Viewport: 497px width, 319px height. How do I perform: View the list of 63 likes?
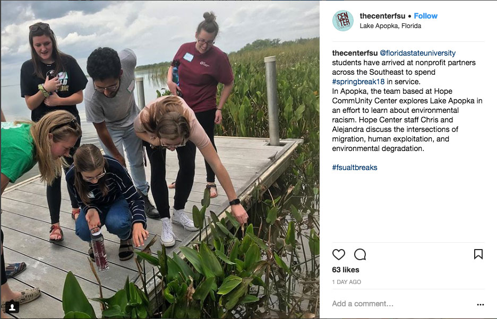346,270
